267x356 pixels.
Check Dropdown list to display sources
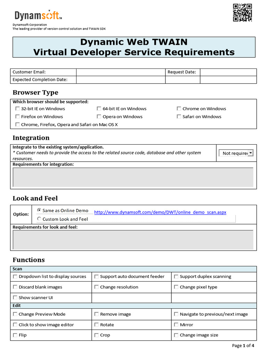[15, 276]
